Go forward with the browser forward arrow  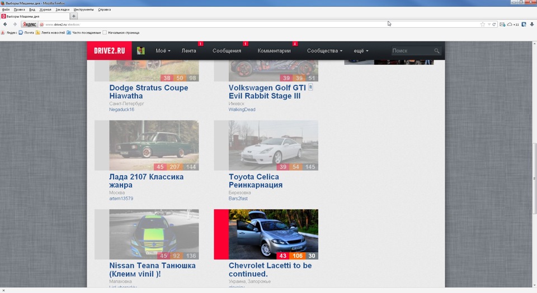15,24
